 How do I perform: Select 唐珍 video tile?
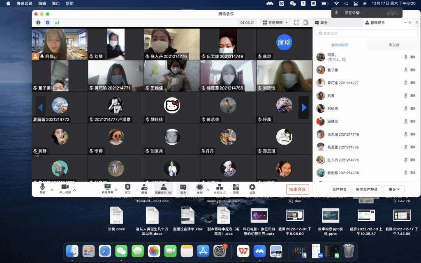tap(284, 44)
